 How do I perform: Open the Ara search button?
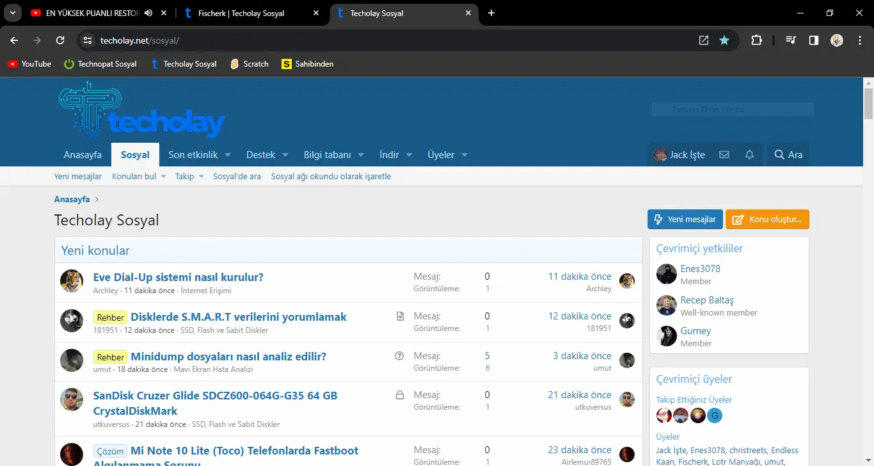788,155
